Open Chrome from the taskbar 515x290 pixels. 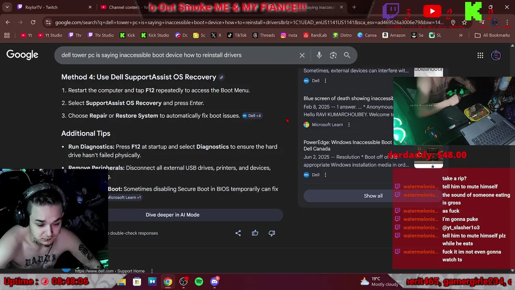click(x=168, y=282)
